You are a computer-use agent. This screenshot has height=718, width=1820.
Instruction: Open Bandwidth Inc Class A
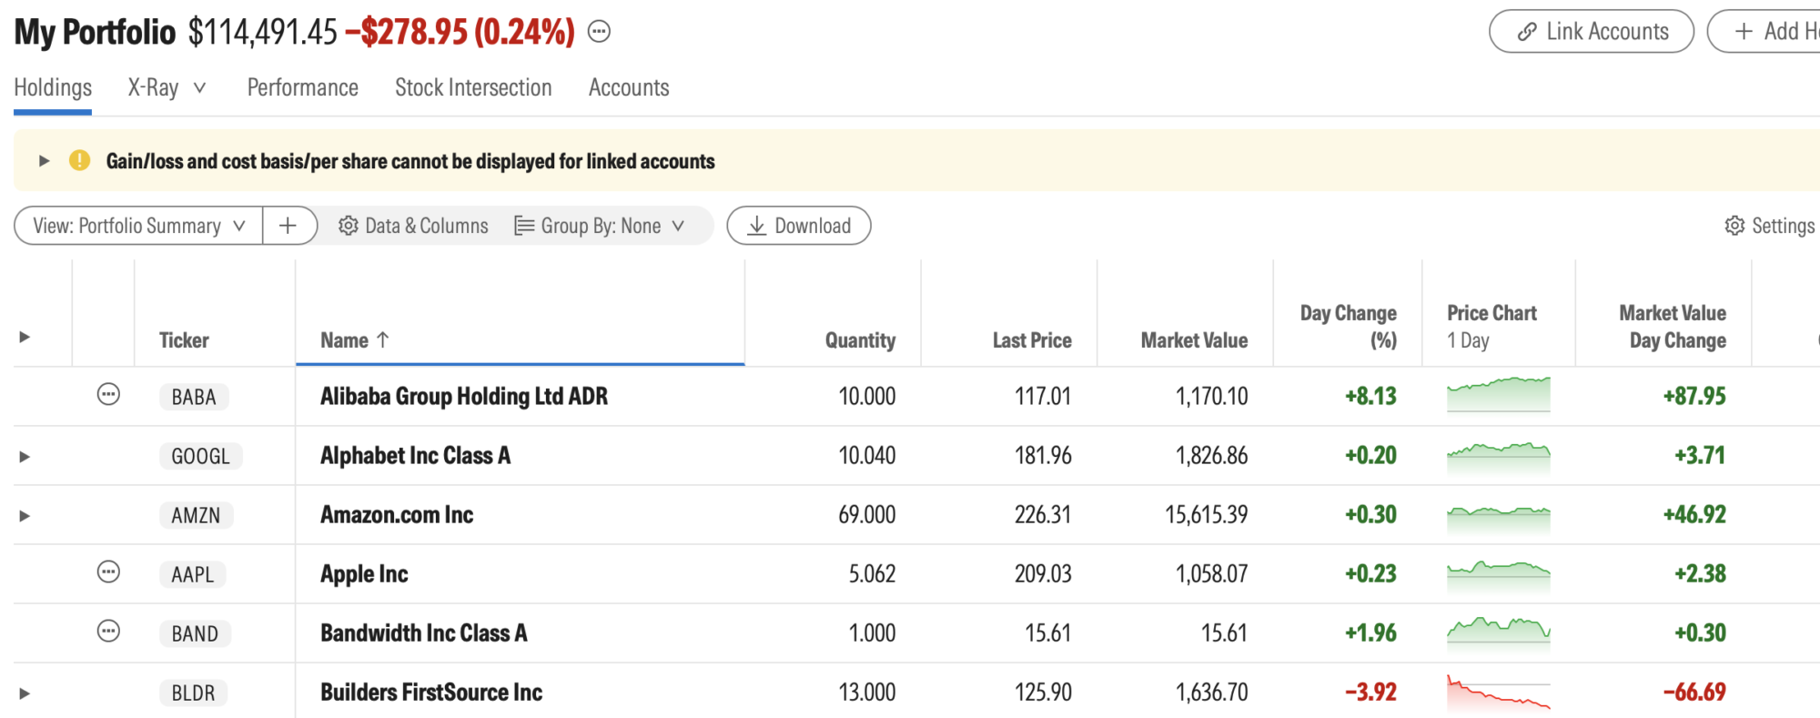pos(424,632)
